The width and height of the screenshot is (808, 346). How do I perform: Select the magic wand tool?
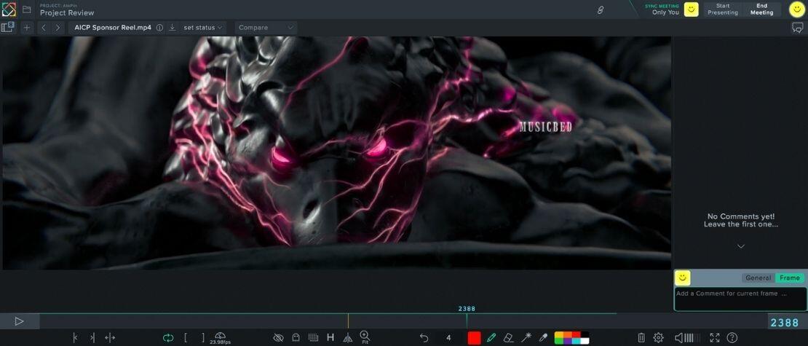[526, 338]
